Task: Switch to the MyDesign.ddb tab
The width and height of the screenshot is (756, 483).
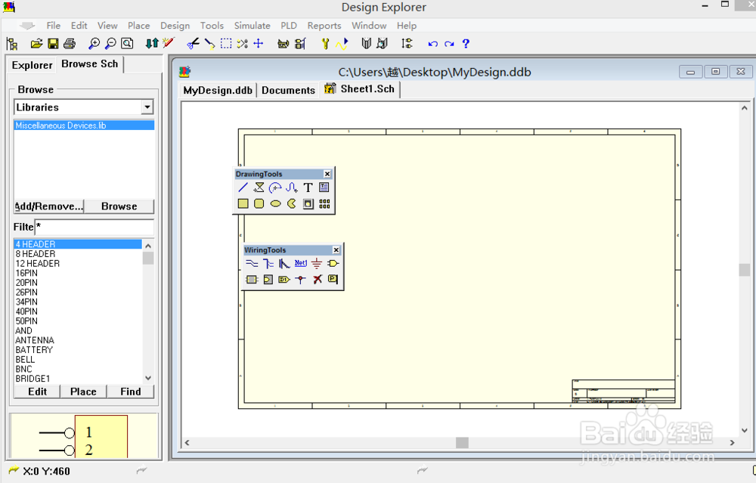Action: point(218,90)
